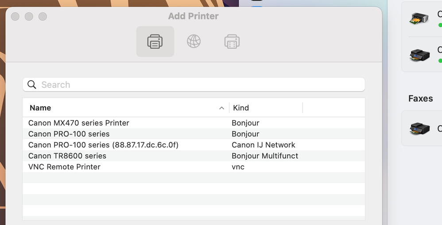
Task: Select the fax printer icon under Faxes
Action: [x=419, y=128]
